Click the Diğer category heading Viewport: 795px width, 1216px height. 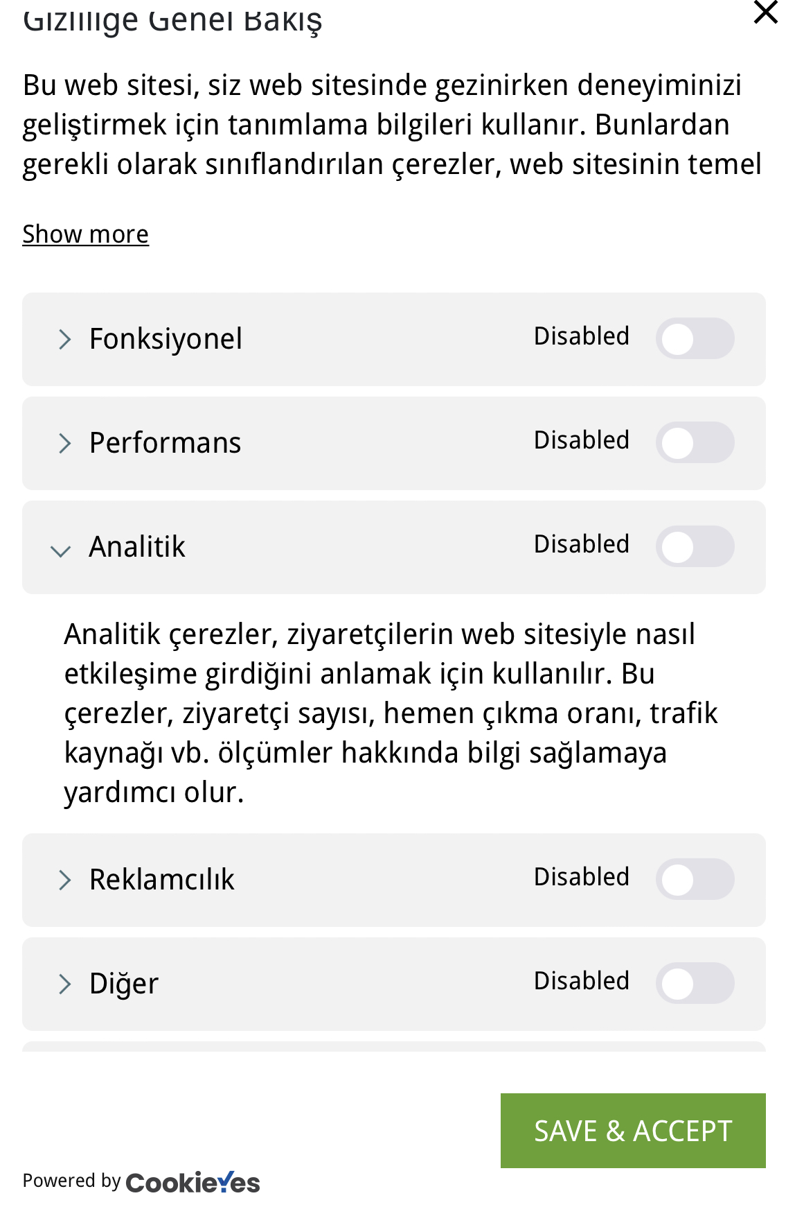click(124, 984)
